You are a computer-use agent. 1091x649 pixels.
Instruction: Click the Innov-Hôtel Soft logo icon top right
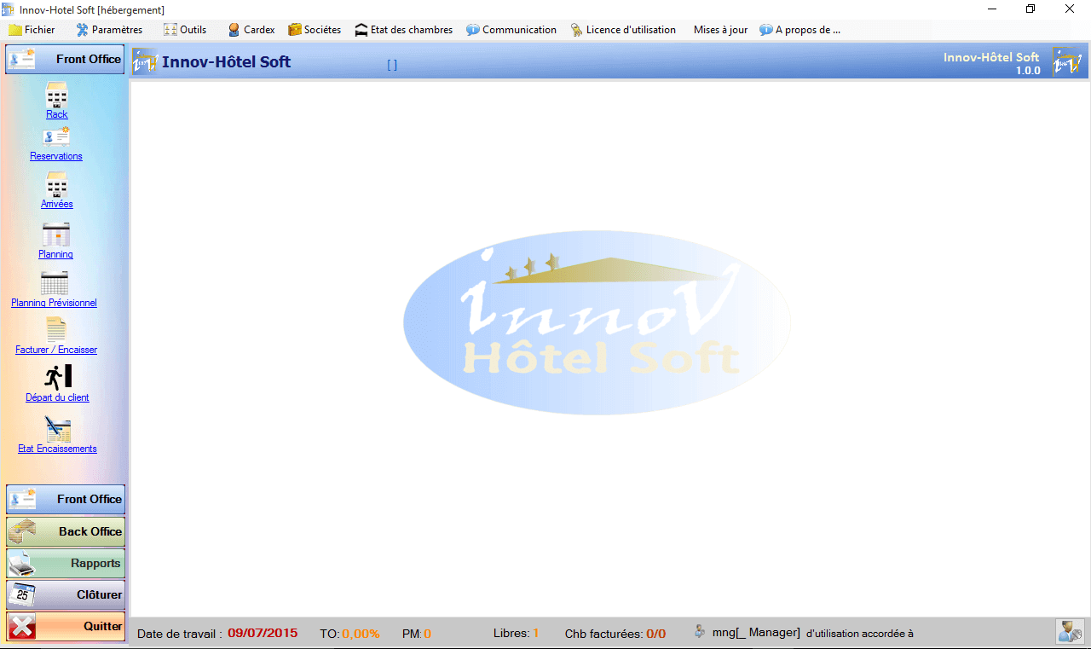(x=1067, y=61)
